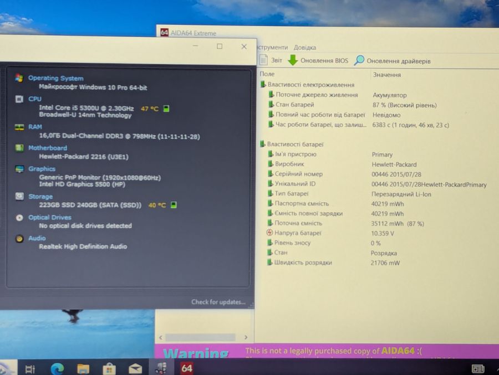499x375 pixels.
Task: Click the CPU chip icon in Speccy
Action: tap(19, 99)
